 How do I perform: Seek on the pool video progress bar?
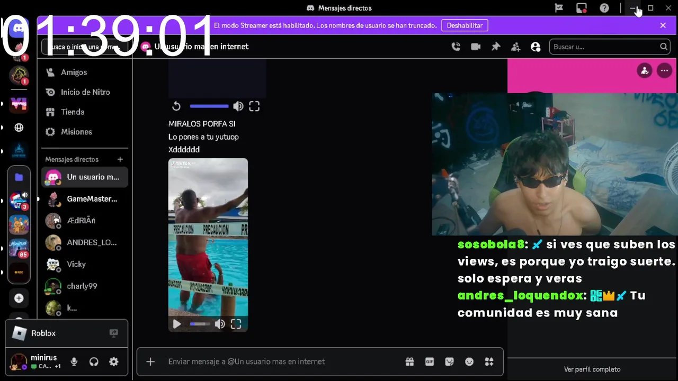pyautogui.click(x=200, y=324)
